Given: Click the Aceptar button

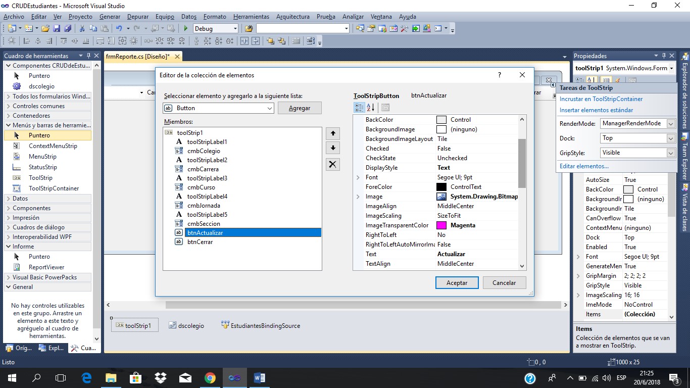Looking at the screenshot, I should coord(456,282).
